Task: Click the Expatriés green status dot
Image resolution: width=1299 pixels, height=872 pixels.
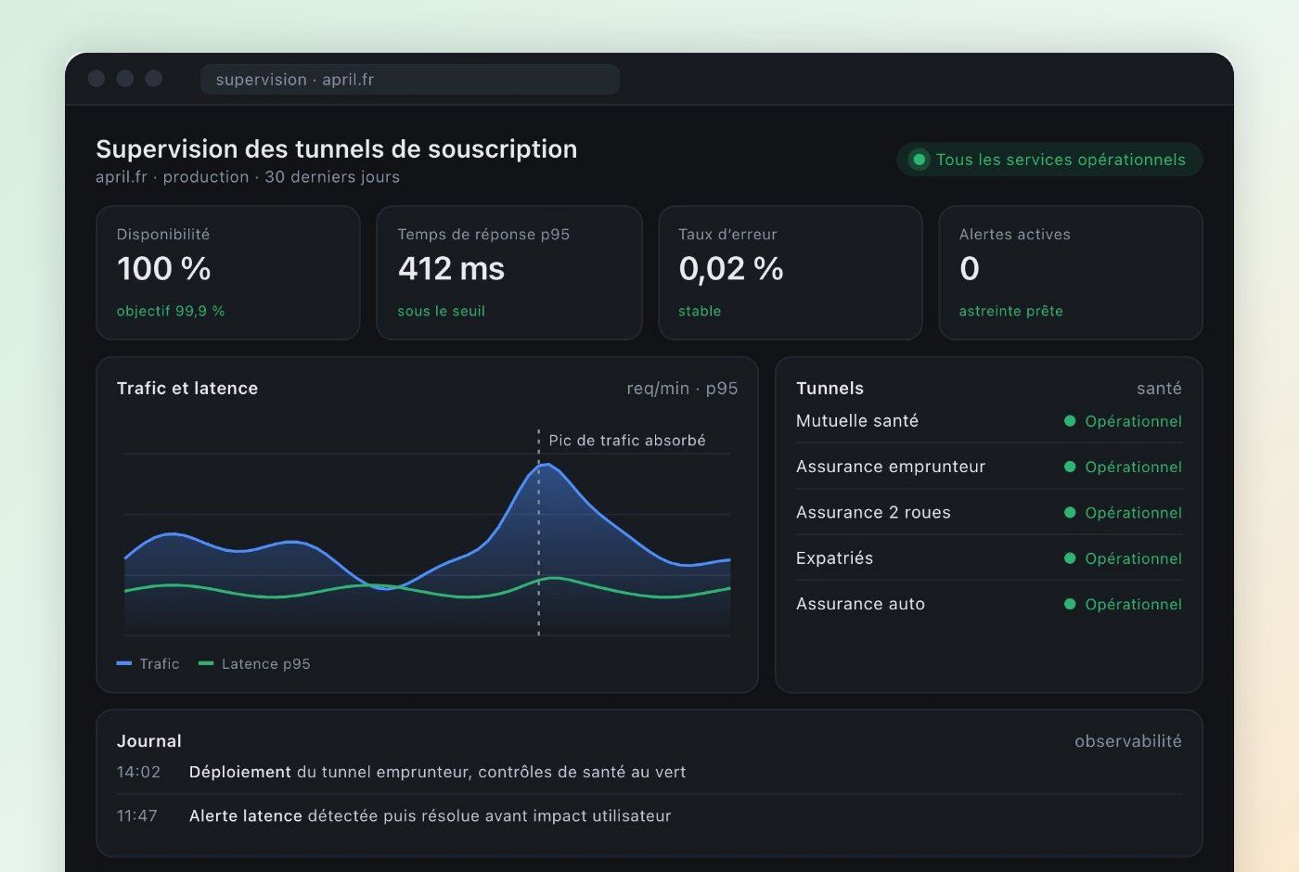Action: 1070,558
